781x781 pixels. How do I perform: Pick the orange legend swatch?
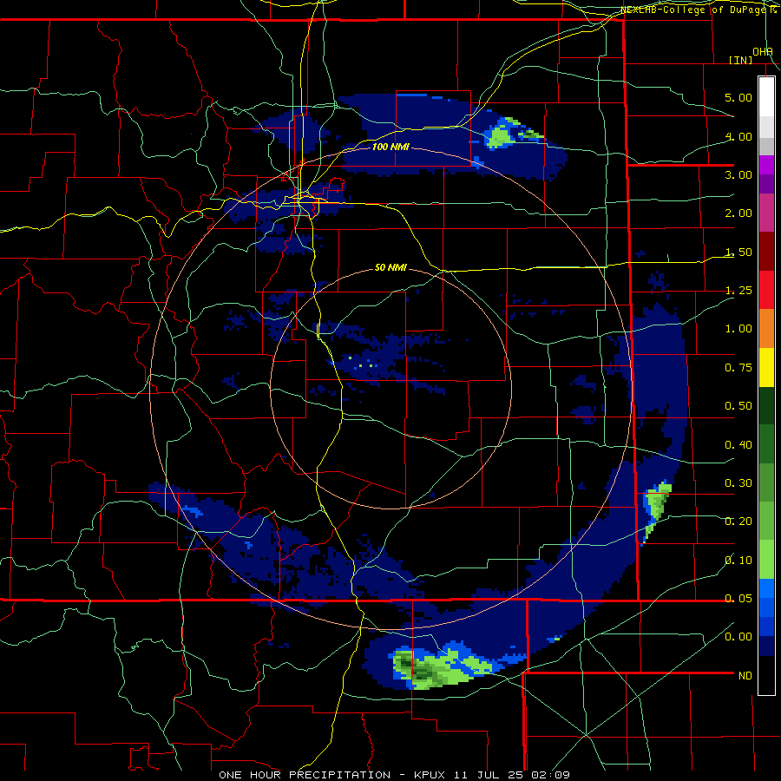click(x=766, y=328)
